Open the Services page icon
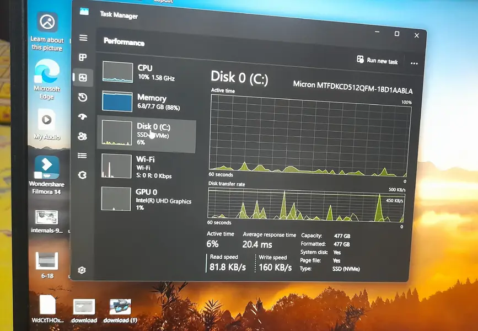 [x=83, y=175]
